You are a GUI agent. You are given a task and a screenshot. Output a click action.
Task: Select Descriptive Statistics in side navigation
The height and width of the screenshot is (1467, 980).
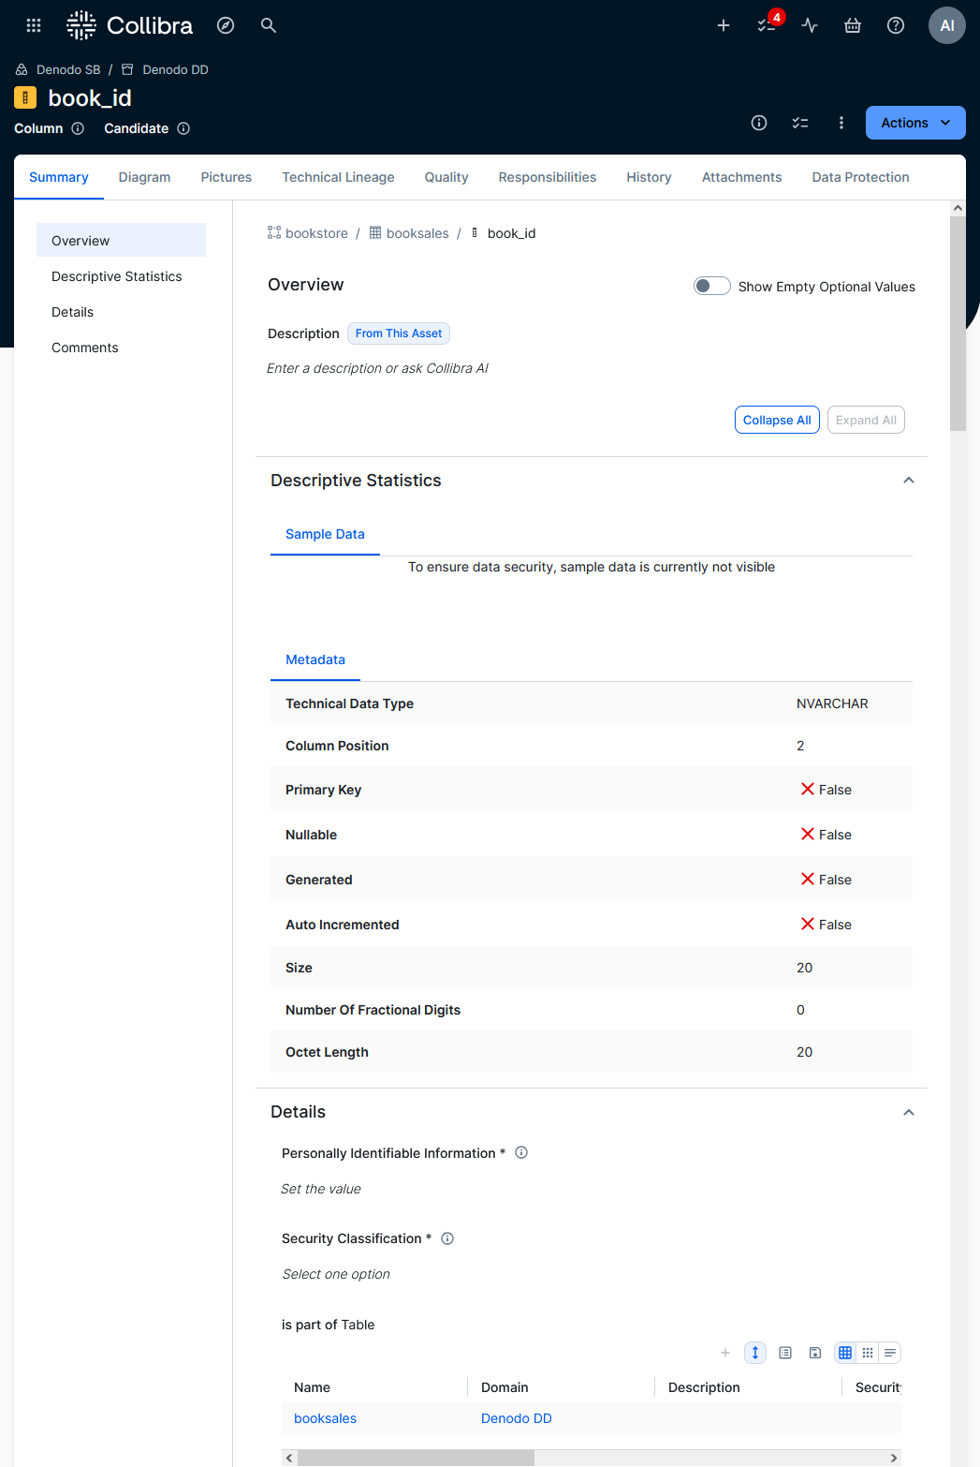pos(121,276)
